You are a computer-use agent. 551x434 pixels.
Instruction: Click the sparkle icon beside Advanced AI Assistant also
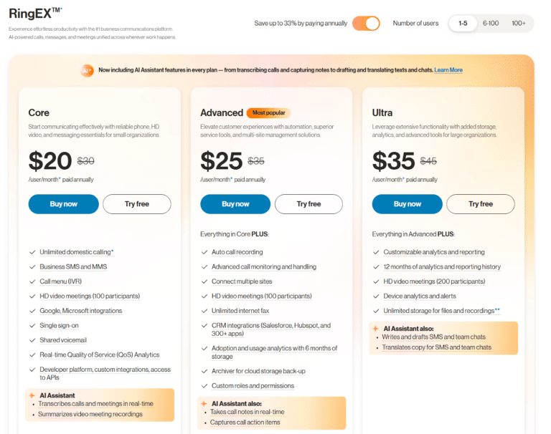pyautogui.click(x=204, y=403)
